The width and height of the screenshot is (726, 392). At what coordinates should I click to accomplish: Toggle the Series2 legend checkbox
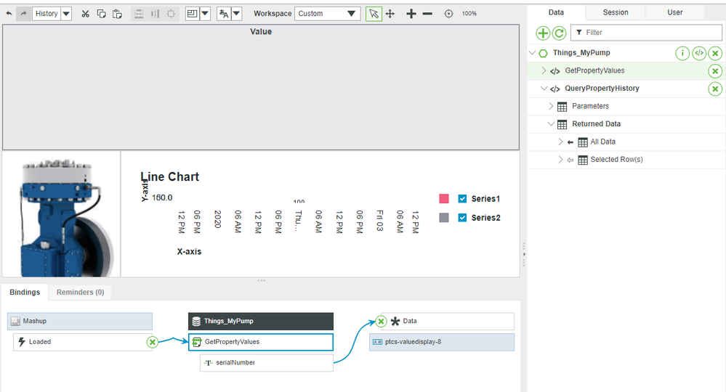(463, 218)
